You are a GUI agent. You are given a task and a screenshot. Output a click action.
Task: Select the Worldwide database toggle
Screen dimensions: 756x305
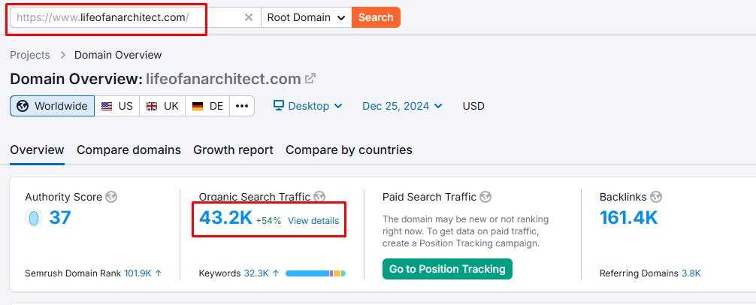52,106
